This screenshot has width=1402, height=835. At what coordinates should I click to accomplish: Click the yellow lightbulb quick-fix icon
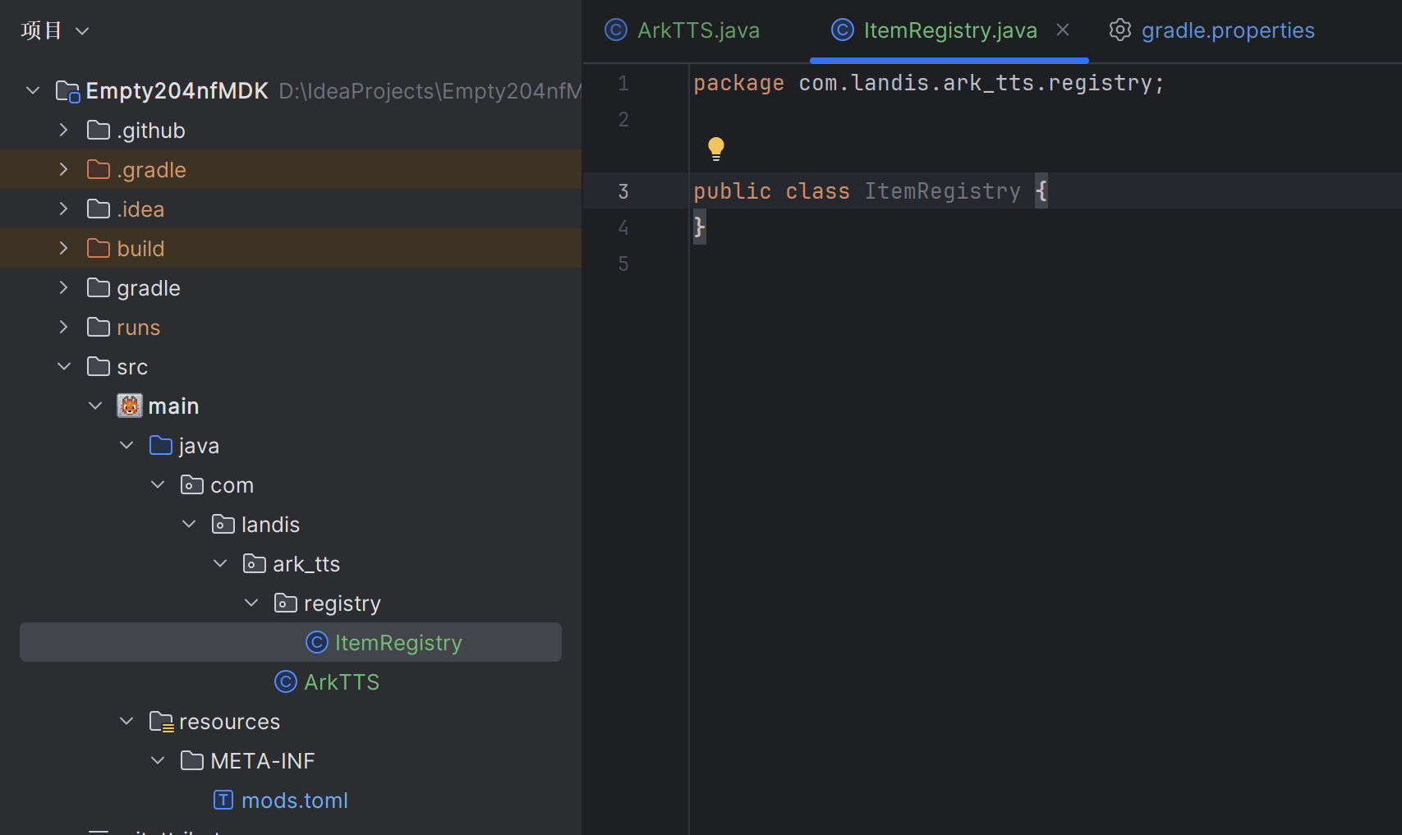point(716,149)
